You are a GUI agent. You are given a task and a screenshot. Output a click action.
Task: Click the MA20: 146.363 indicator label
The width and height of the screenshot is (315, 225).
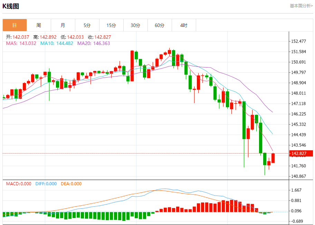94,44
